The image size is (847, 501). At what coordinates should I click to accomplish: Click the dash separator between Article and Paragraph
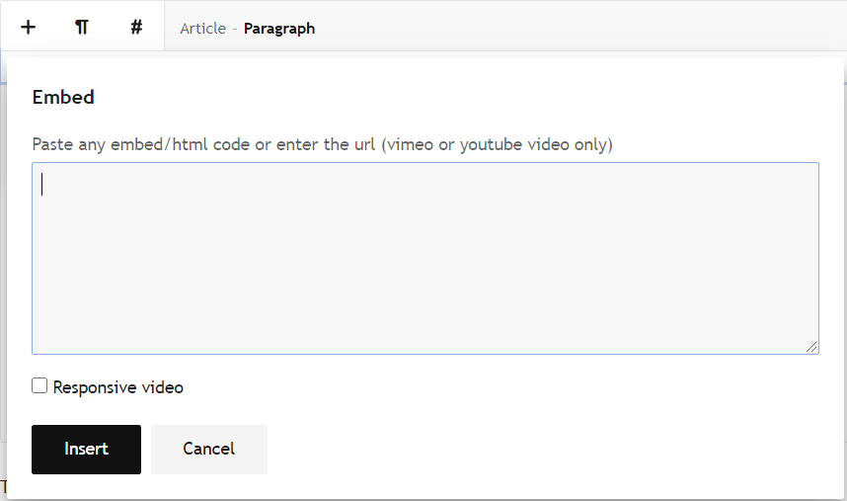235,29
